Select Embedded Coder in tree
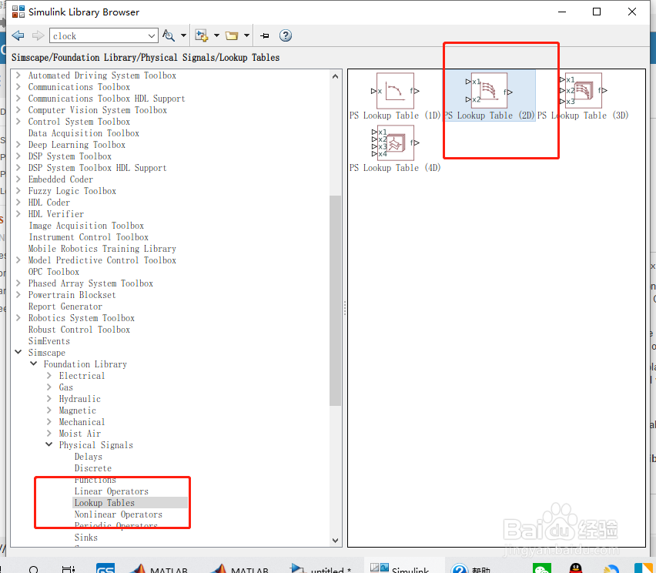 [61, 179]
